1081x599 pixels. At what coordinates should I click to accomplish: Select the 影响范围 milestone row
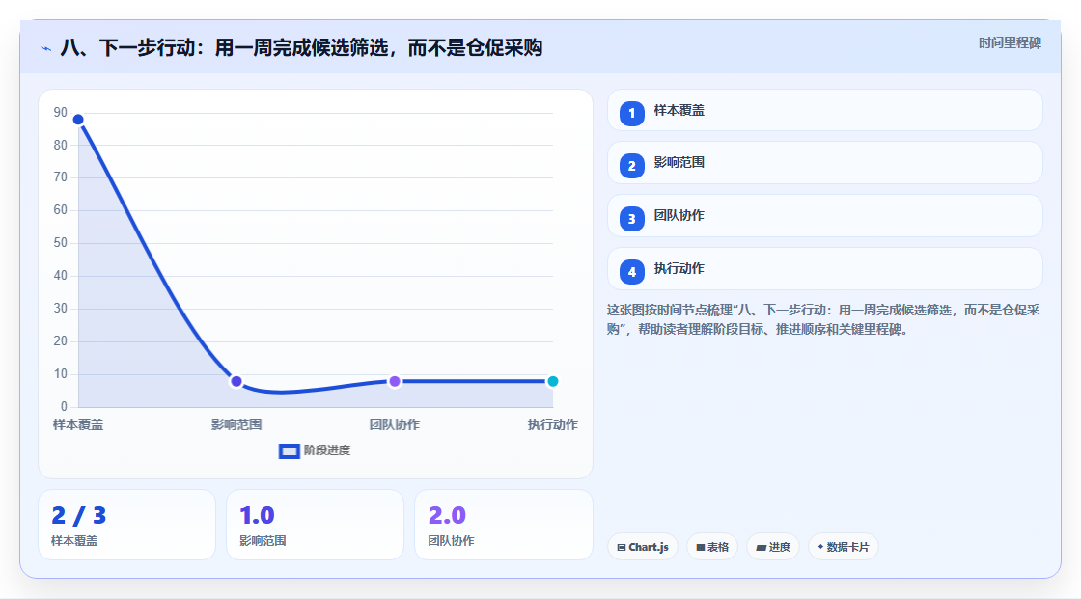point(824,163)
